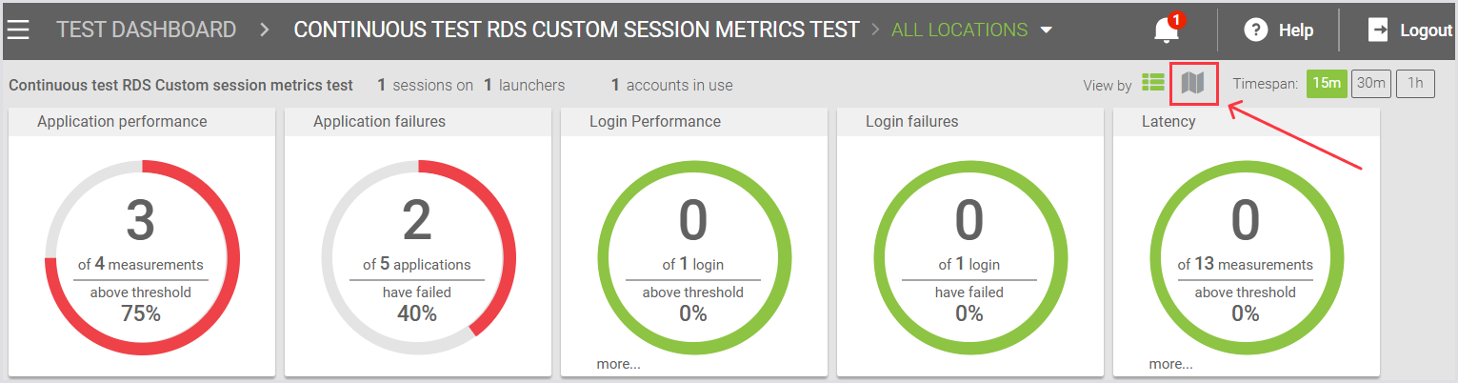Open the Application failures card
Image resolution: width=1458 pixels, height=383 pixels.
coord(418,122)
